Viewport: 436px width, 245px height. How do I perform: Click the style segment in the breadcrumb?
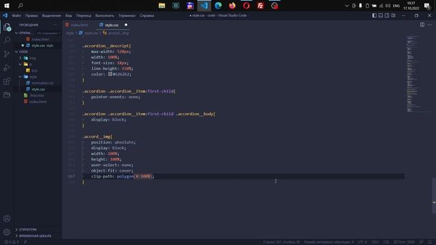pos(70,33)
